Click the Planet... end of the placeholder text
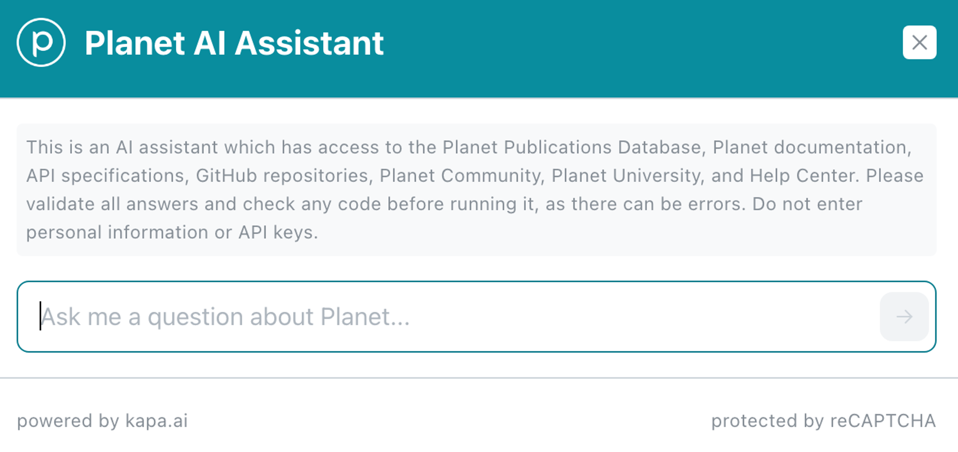The image size is (958, 452). [365, 316]
